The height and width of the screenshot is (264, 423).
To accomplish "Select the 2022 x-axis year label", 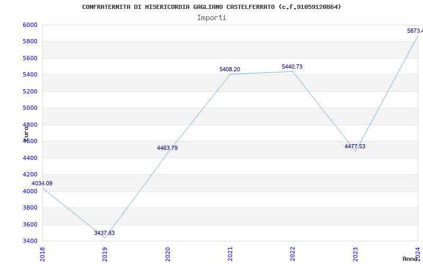I will click(293, 254).
